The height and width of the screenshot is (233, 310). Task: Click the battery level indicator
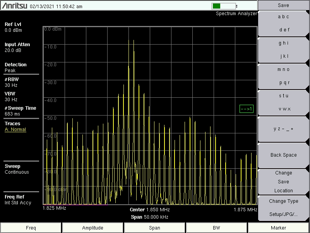pos(224,6)
